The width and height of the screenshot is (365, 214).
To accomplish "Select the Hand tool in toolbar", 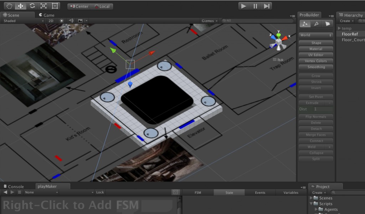I will pyautogui.click(x=9, y=6).
